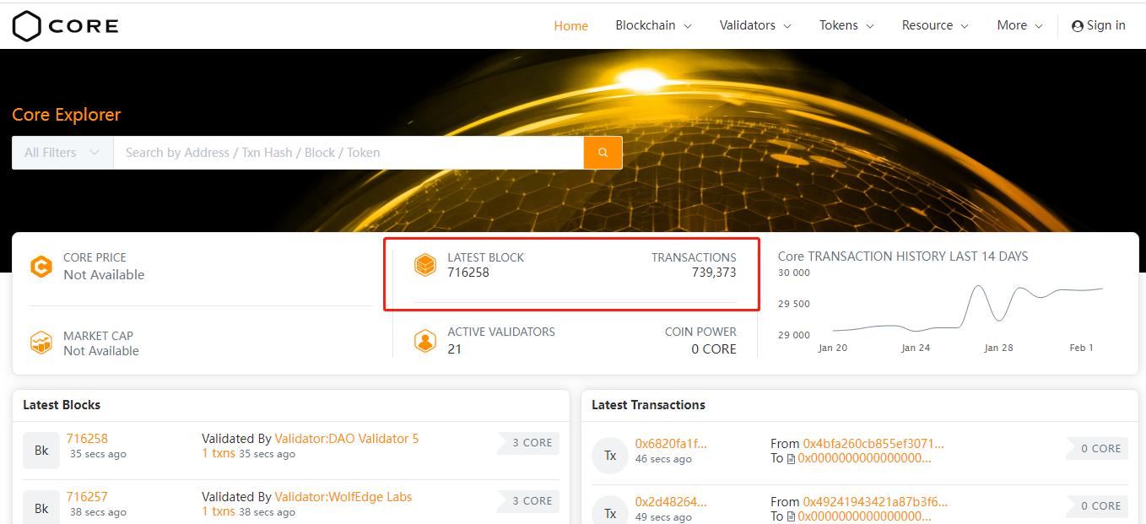Click the orange search magnifier icon
Screen dimensions: 1146x524
[x=603, y=153]
